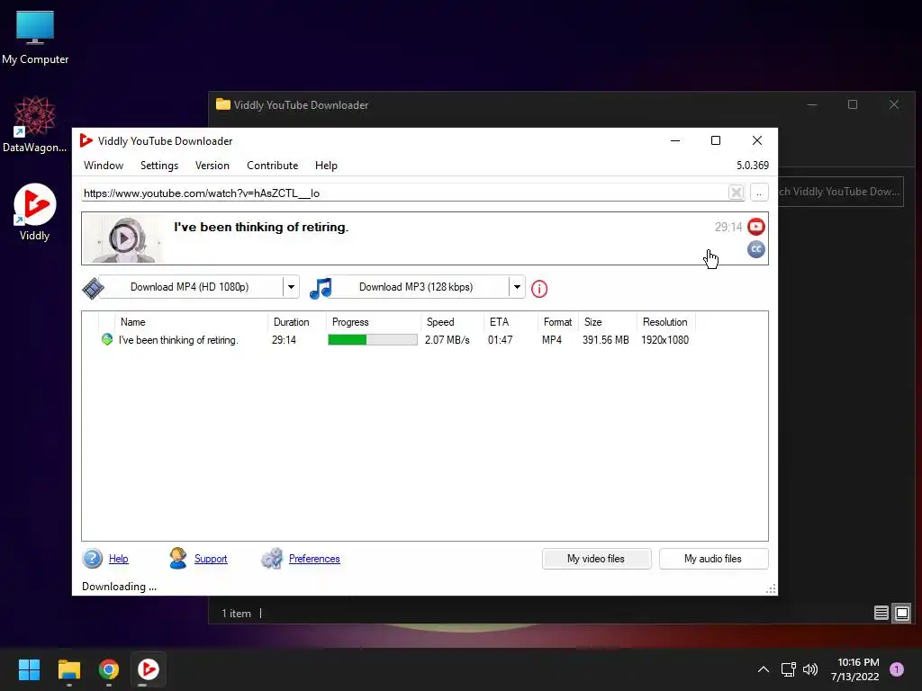Switch Explorer window to large icons view
Viewport: 922px width, 691px height.
coord(902,613)
